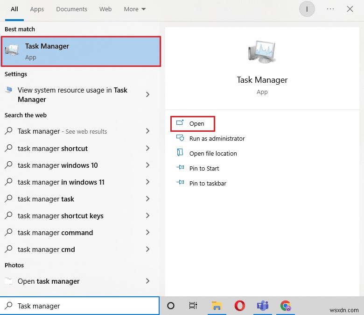
Task: Switch to the Apps search tab
Action: (x=37, y=9)
